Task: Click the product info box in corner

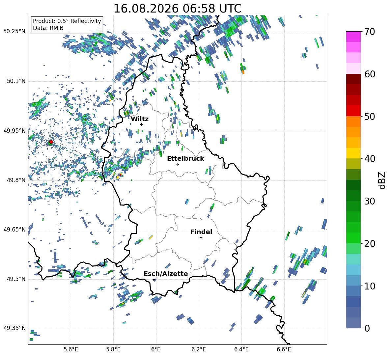Action: [x=67, y=24]
